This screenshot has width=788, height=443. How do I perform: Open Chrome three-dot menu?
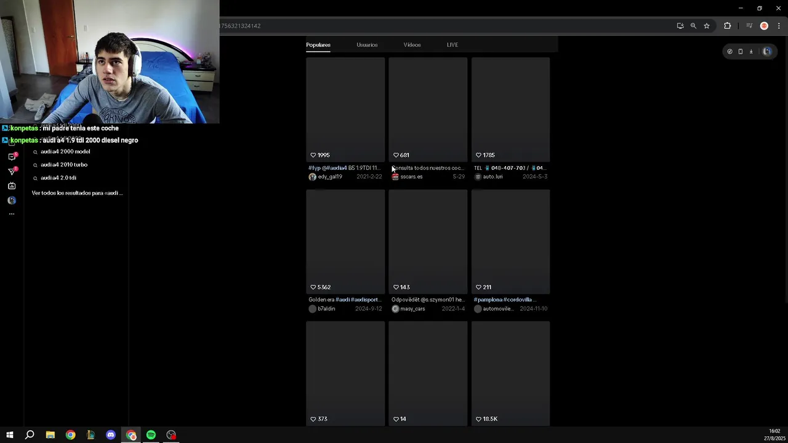tap(779, 26)
